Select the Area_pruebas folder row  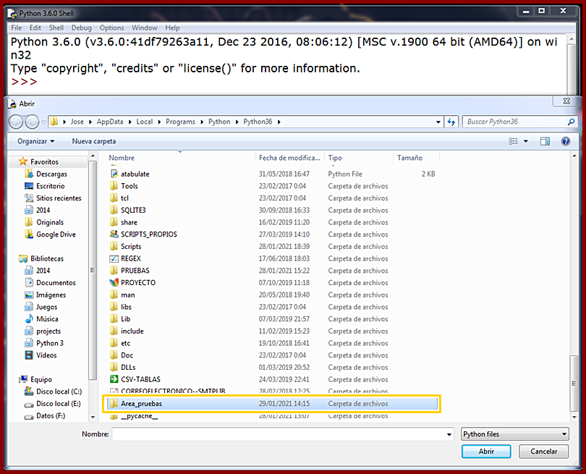[x=272, y=404]
